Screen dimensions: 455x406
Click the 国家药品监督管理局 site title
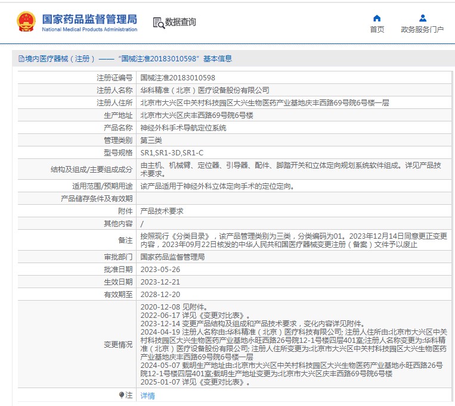click(x=89, y=19)
